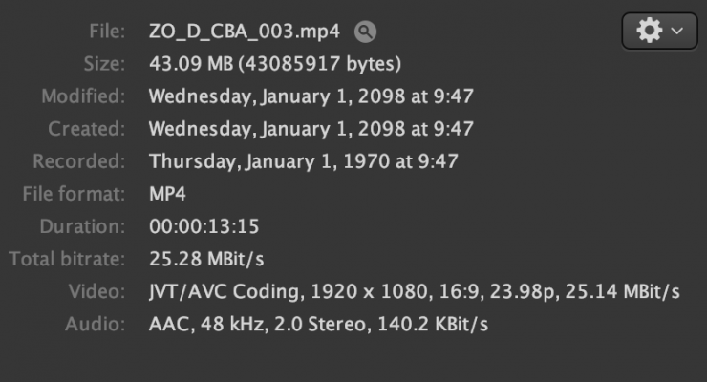Click the filename ZO_D_CBA_003.mp4
Screen dimensions: 707x382
(246, 32)
